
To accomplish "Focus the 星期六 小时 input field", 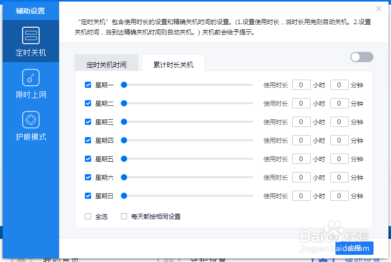I will (x=301, y=177).
